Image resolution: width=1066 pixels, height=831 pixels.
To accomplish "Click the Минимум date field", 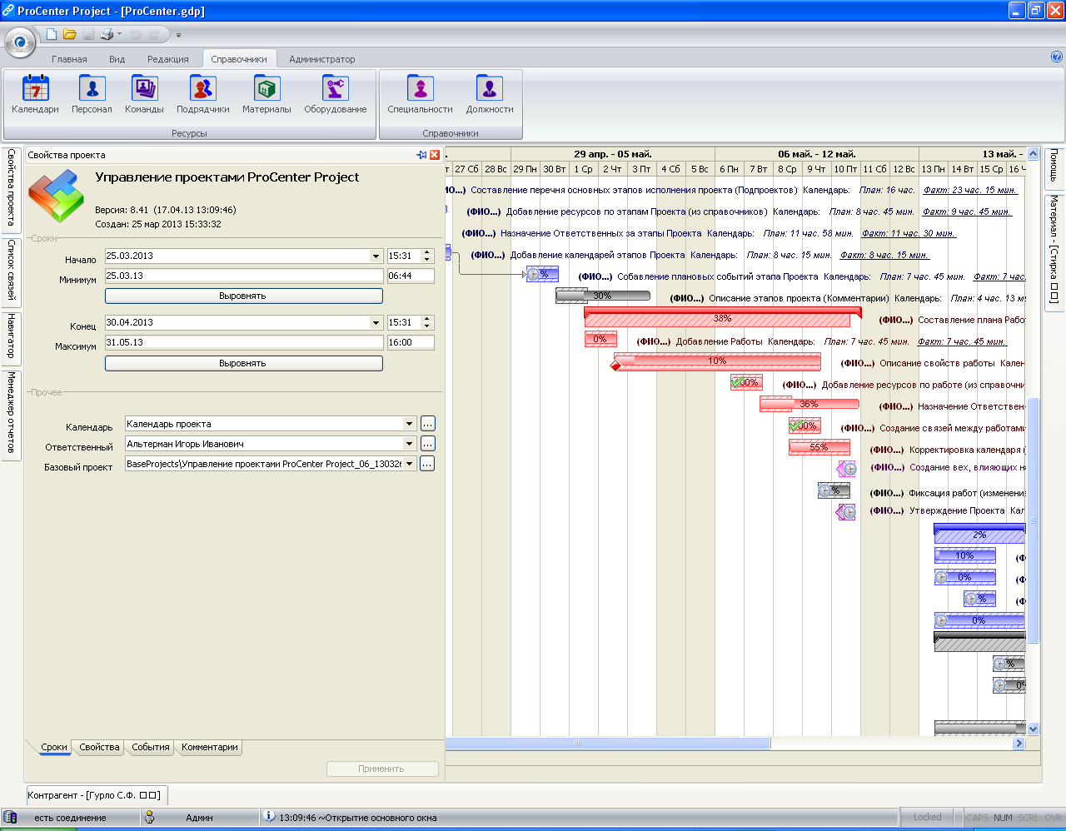I will [243, 276].
